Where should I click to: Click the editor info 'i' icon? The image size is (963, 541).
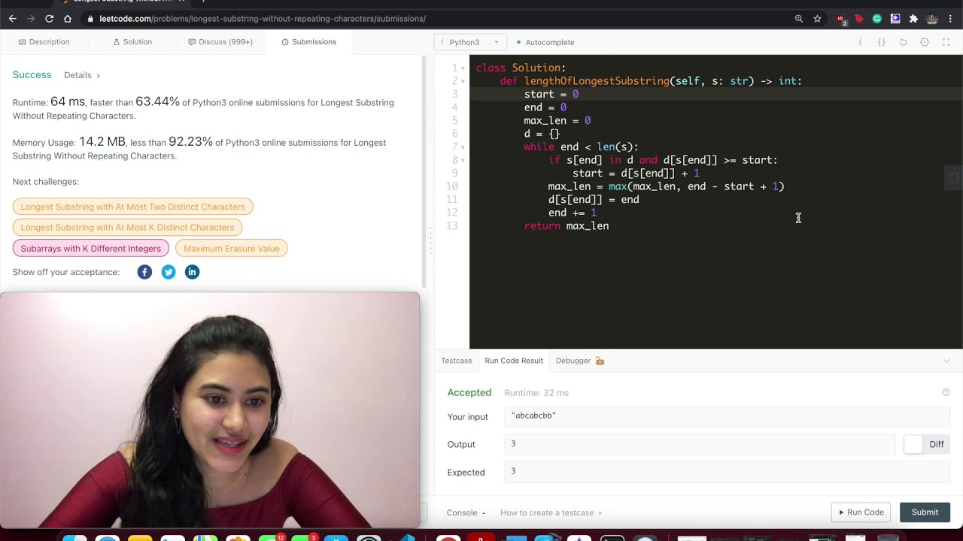point(860,42)
